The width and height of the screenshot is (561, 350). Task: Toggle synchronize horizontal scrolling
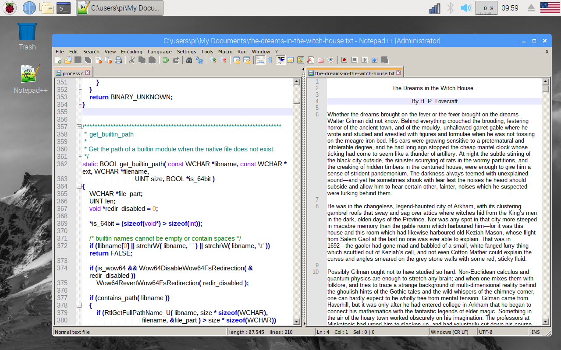[x=246, y=60]
